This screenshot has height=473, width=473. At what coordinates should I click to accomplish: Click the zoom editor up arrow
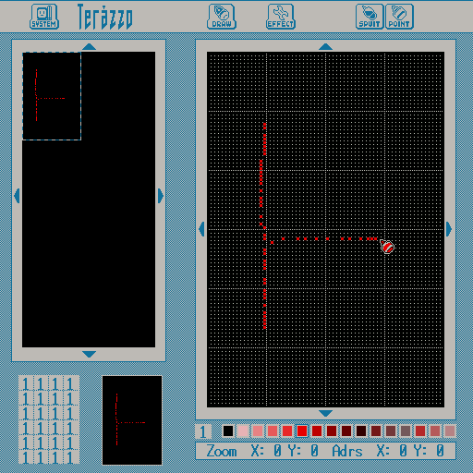[325, 47]
